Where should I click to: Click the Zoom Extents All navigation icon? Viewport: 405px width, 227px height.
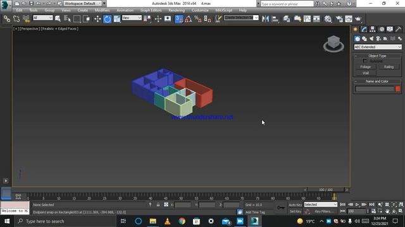pos(401,204)
